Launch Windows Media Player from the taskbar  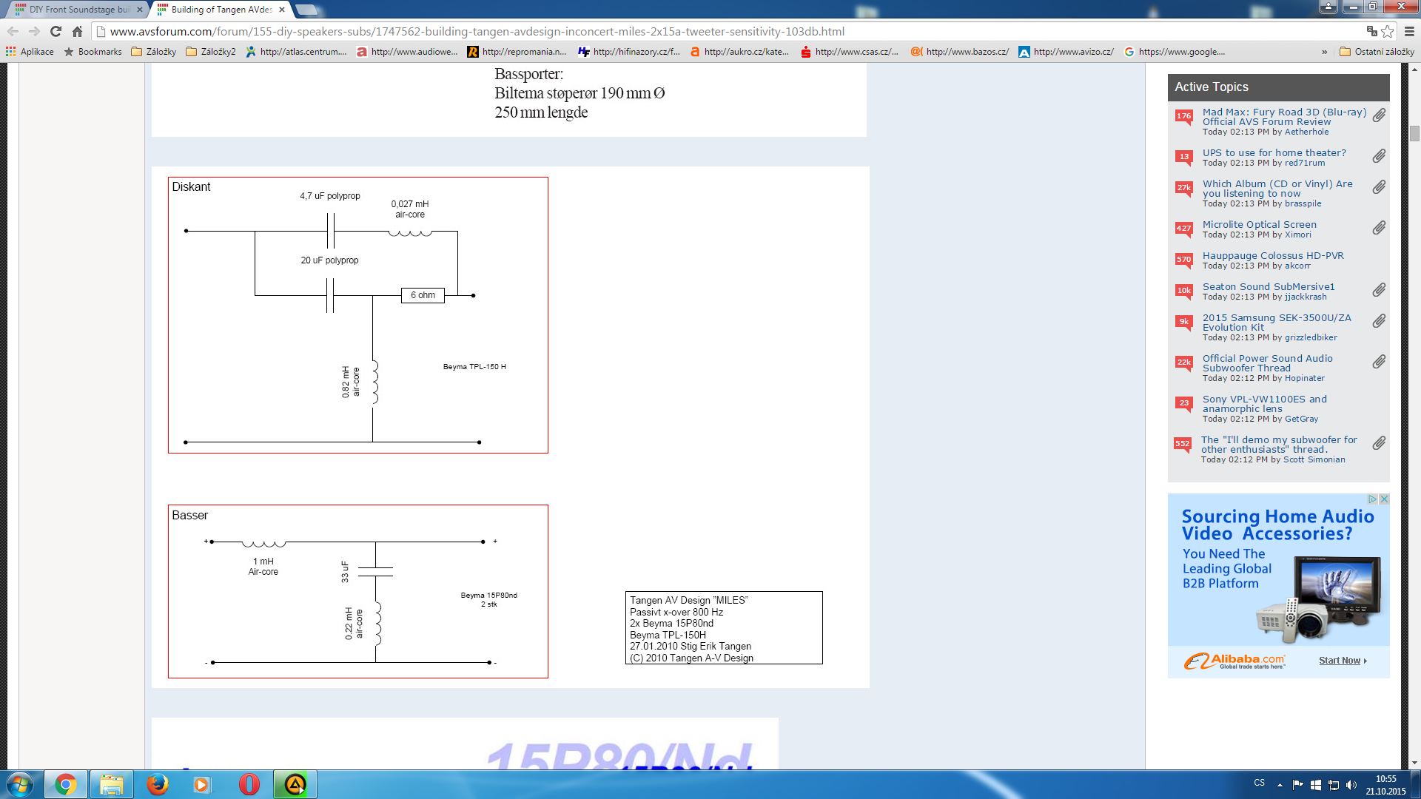click(201, 783)
